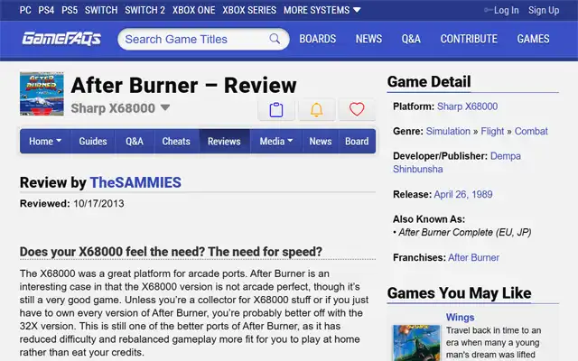
Task: Open Contribute in main navigation
Action: click(469, 39)
